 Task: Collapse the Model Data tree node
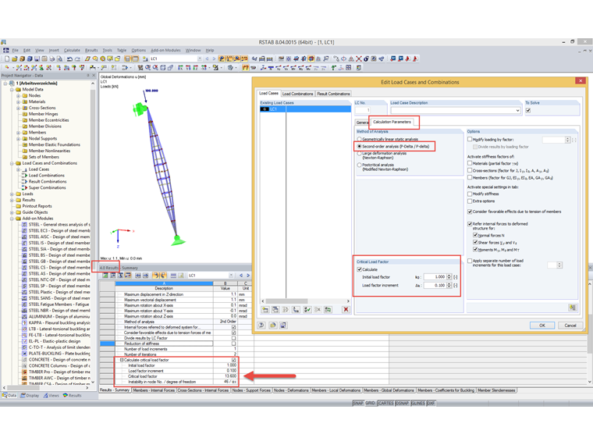[12, 90]
